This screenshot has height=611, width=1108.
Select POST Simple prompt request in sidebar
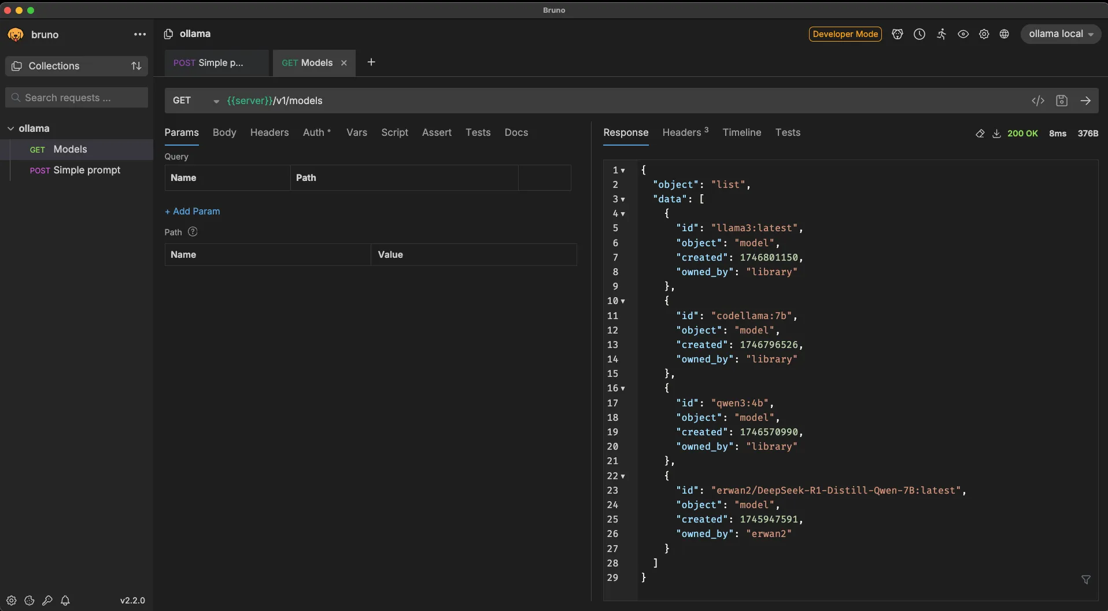pos(76,171)
